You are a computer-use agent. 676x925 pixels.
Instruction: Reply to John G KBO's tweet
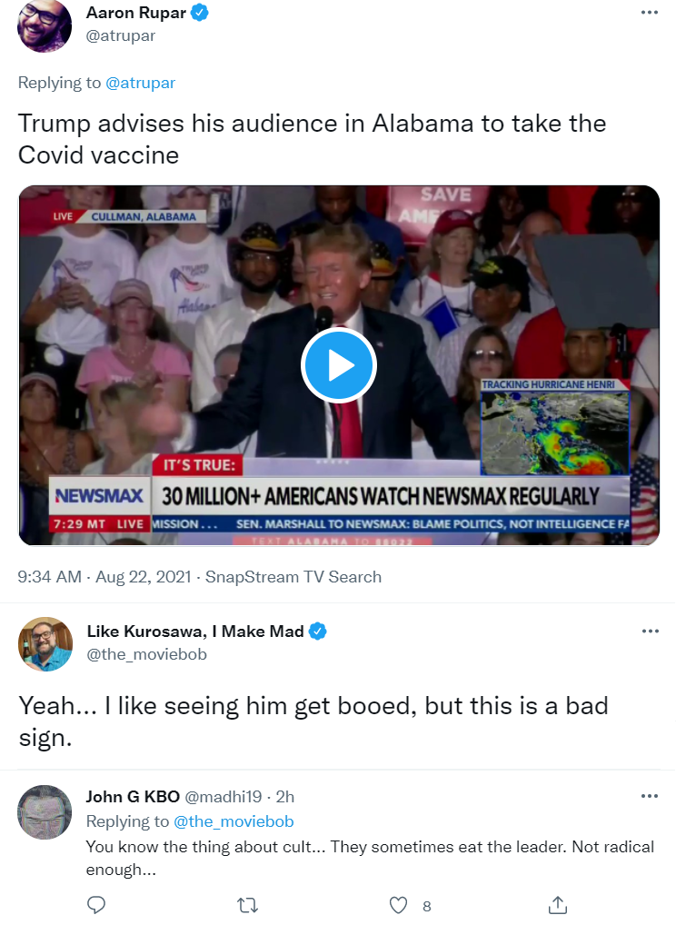click(x=96, y=904)
